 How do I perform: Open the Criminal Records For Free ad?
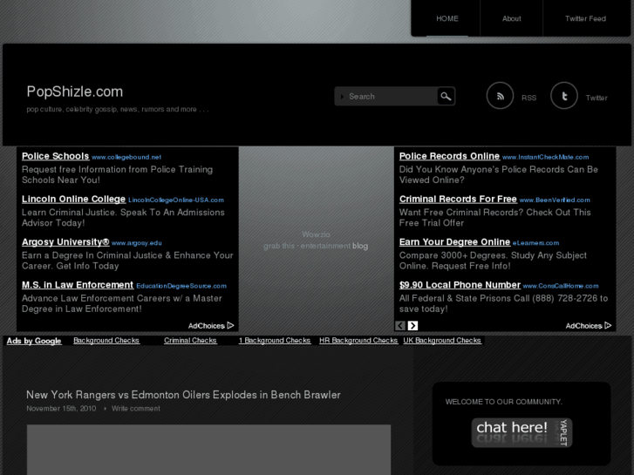(458, 200)
